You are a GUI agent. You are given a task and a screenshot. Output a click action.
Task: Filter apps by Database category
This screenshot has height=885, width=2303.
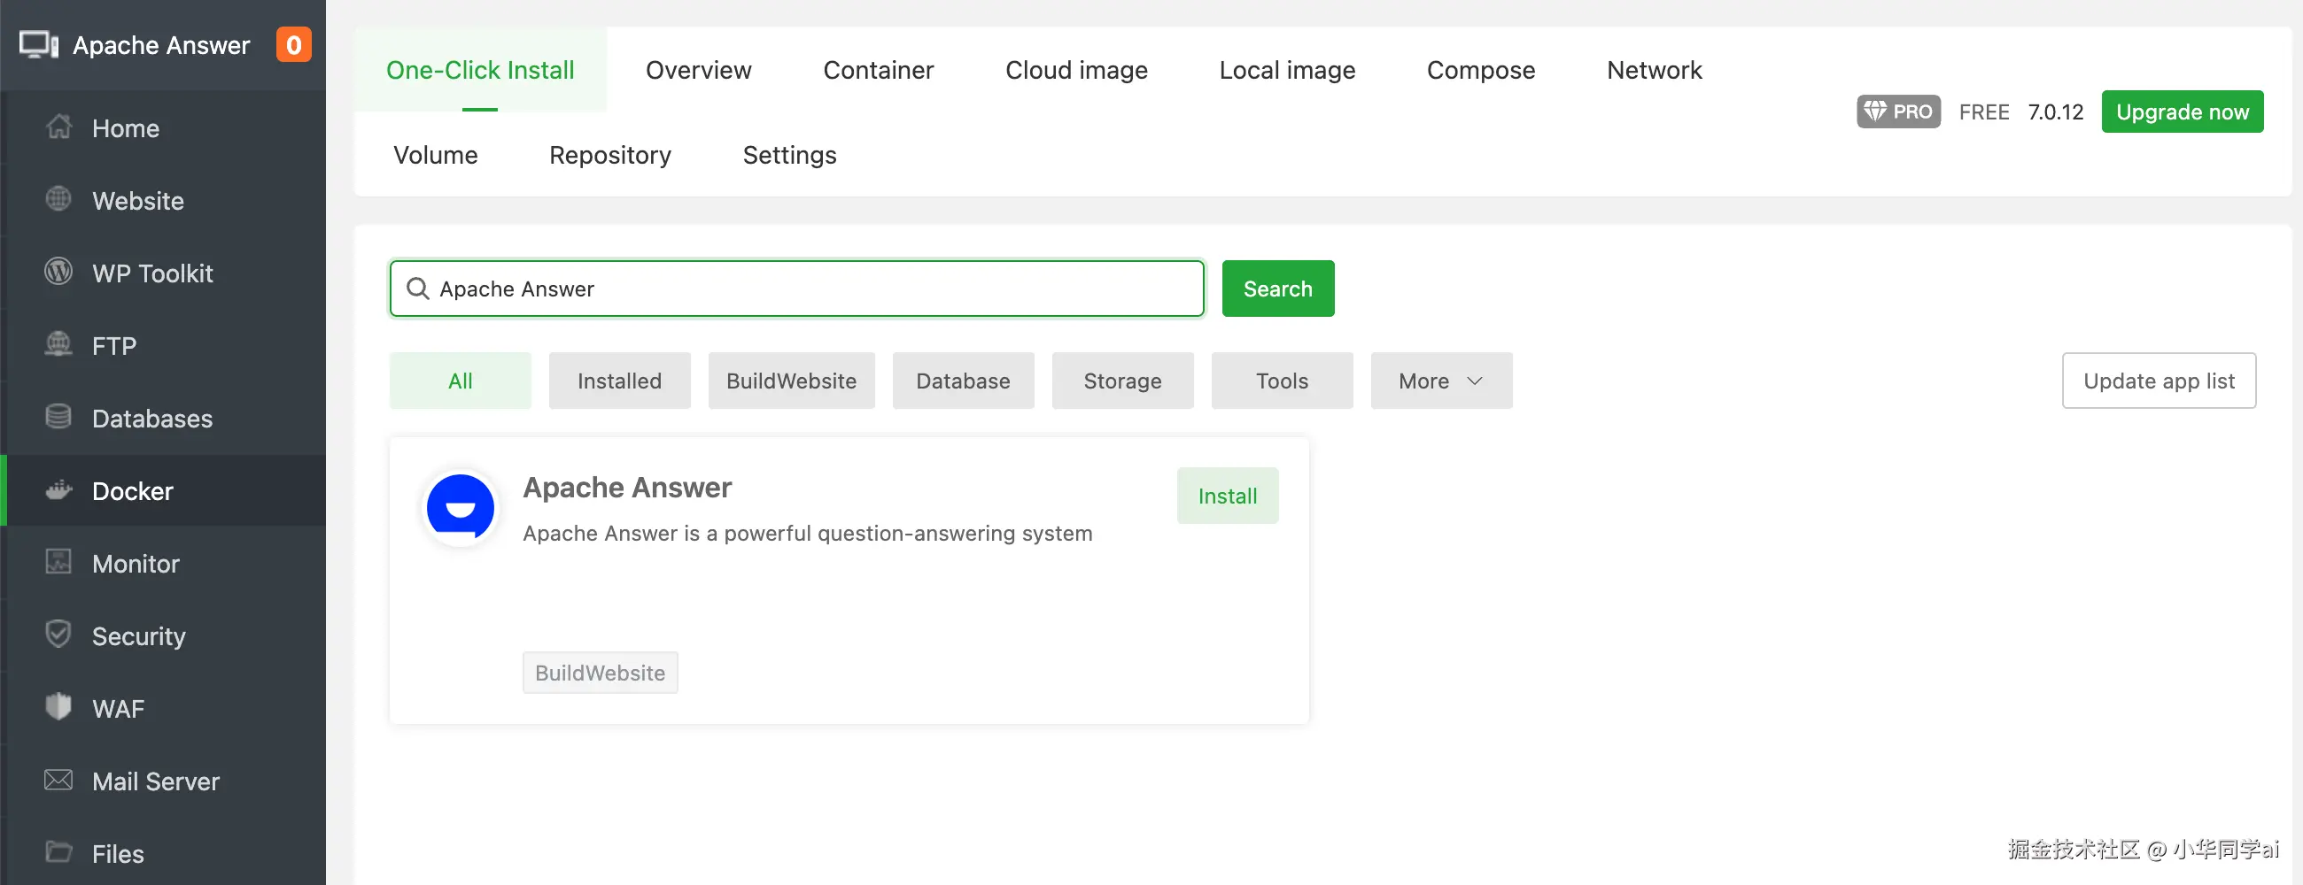point(963,381)
